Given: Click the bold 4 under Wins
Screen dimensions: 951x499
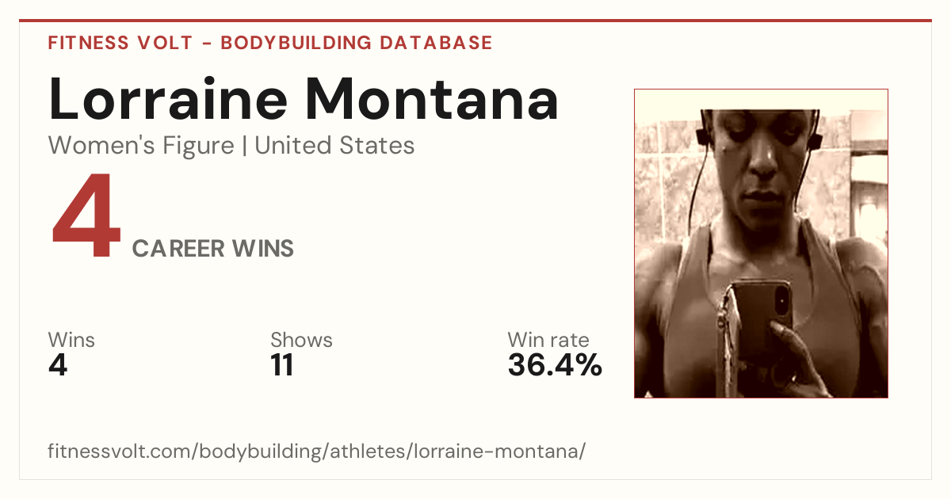Looking at the screenshot, I should [x=58, y=365].
